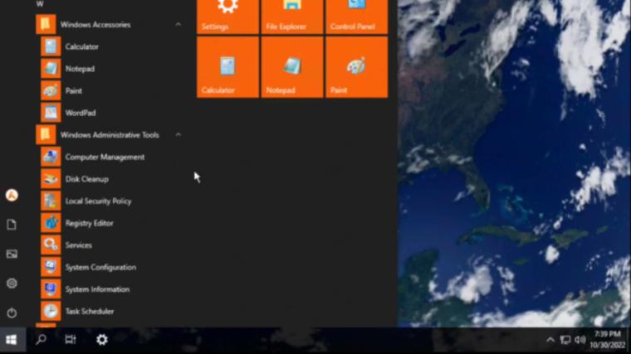
Task: Open taskbar Search
Action: point(41,340)
